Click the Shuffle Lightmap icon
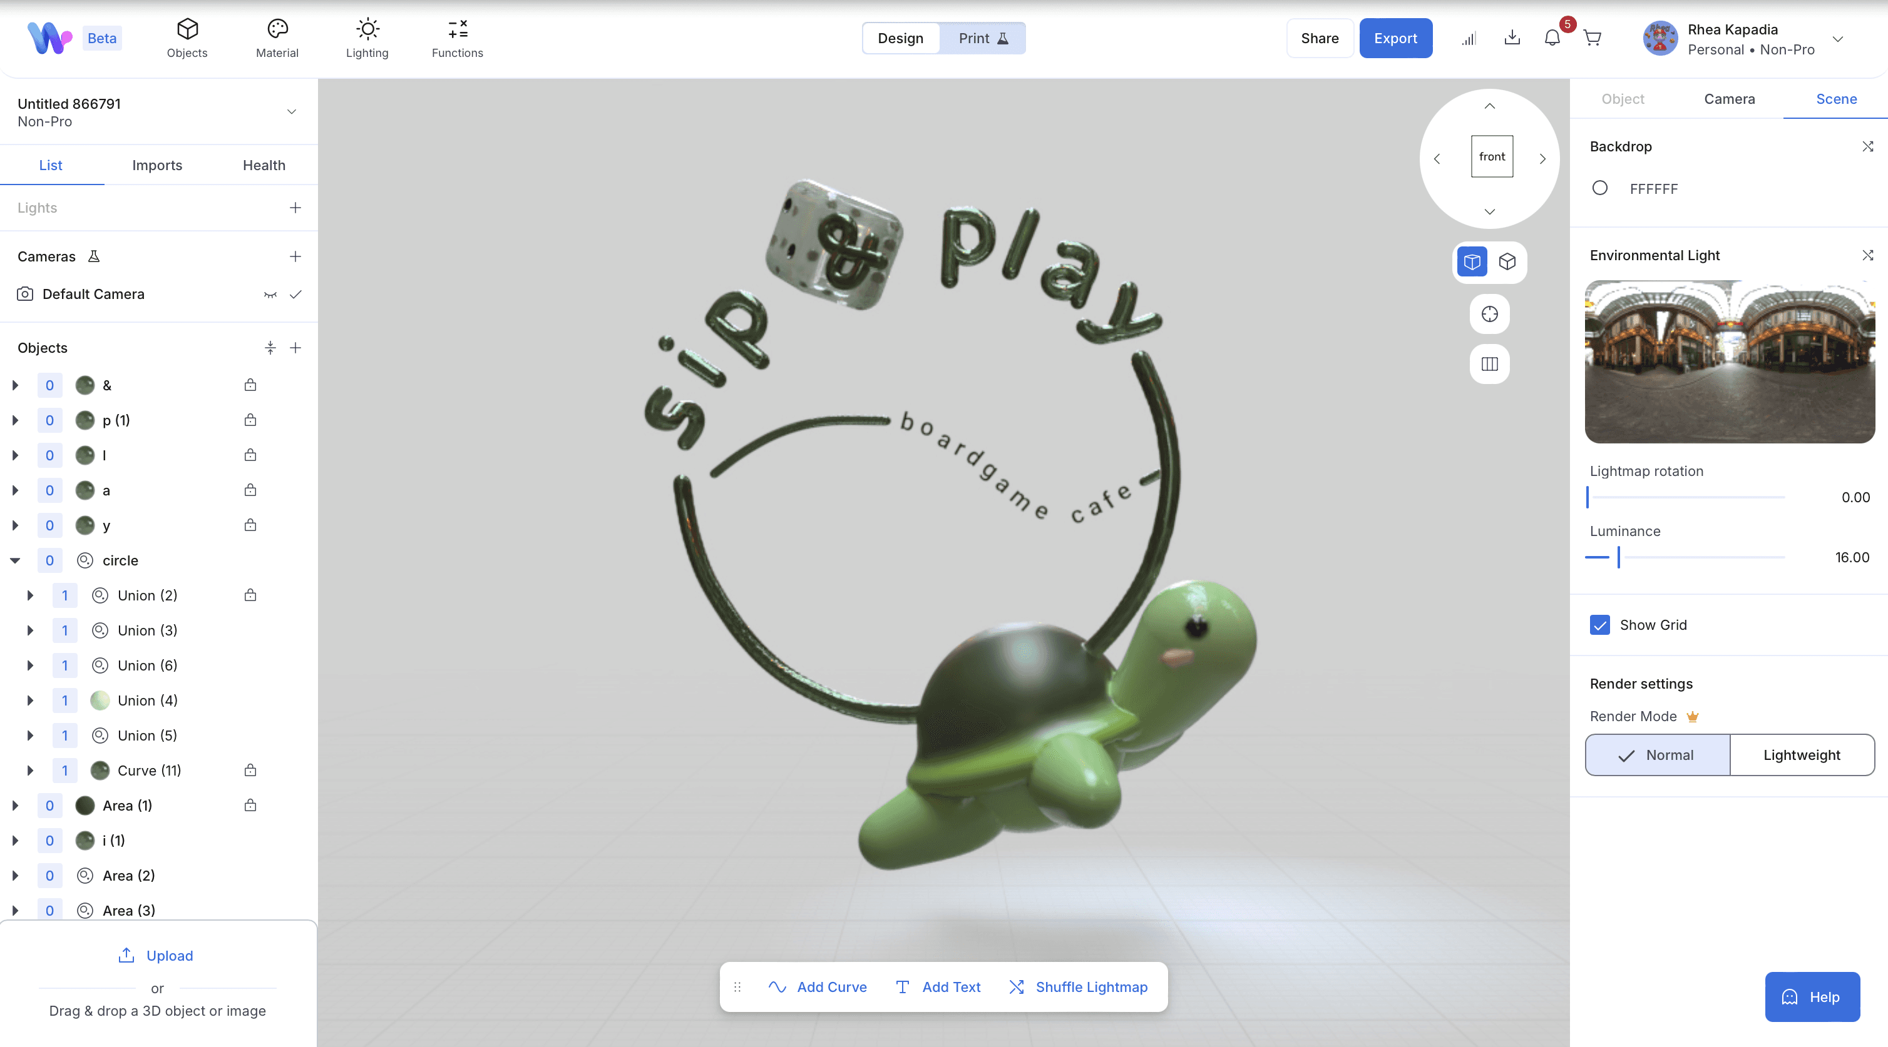 [1017, 986]
